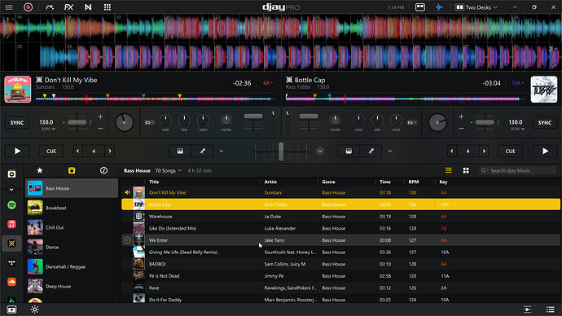
Task: Open left deck key 6A dropdown
Action: click(268, 83)
